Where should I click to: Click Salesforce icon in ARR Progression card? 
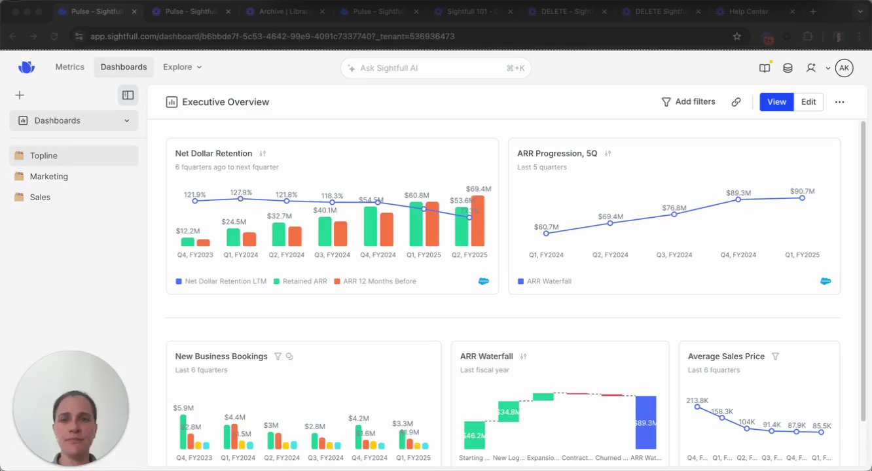tap(826, 281)
